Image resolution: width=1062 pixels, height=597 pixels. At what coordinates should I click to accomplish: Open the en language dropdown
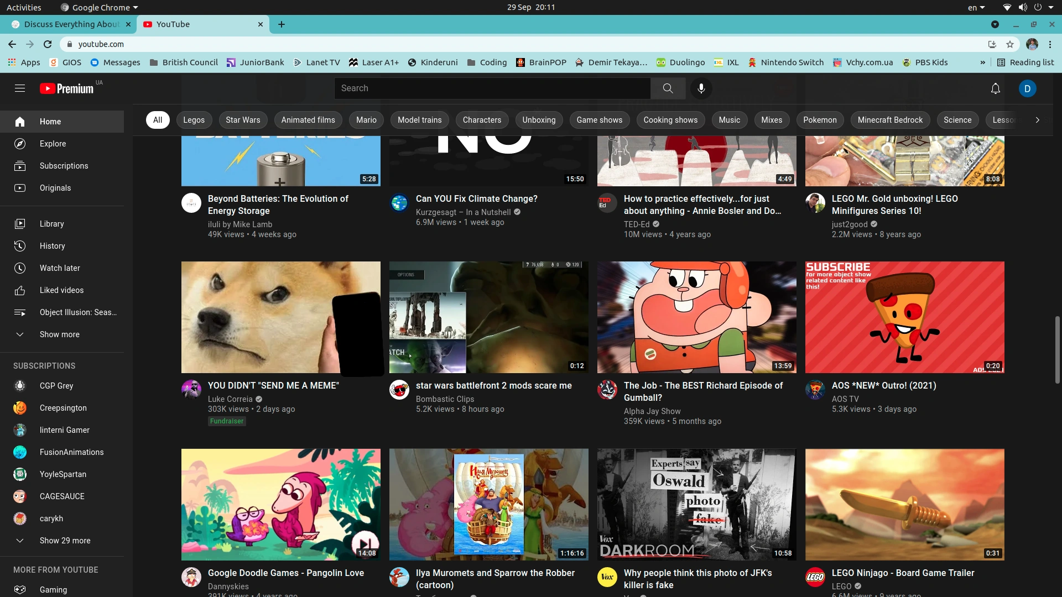[x=976, y=8]
